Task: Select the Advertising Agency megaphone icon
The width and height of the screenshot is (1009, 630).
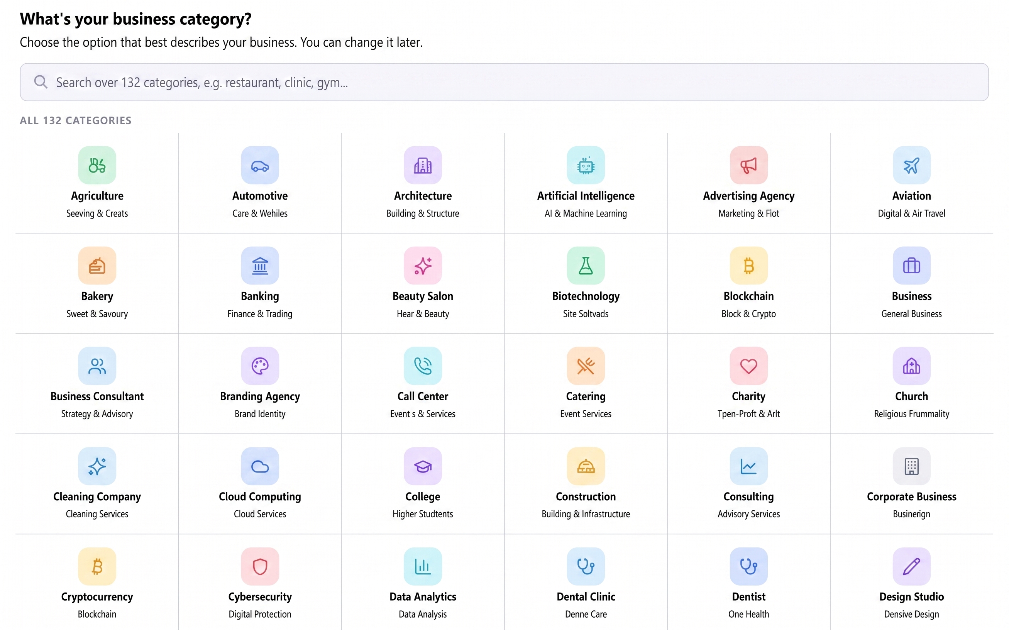Action: pos(748,165)
